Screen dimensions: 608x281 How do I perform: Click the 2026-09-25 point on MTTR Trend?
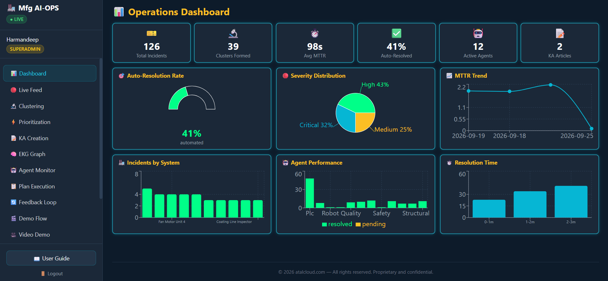[592, 128]
